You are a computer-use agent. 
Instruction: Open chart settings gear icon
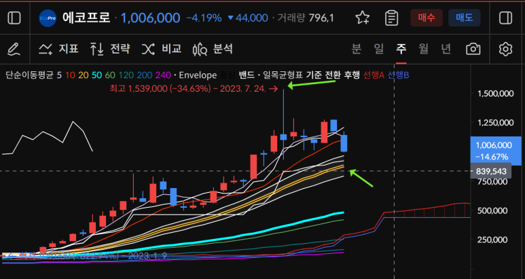coord(505,49)
